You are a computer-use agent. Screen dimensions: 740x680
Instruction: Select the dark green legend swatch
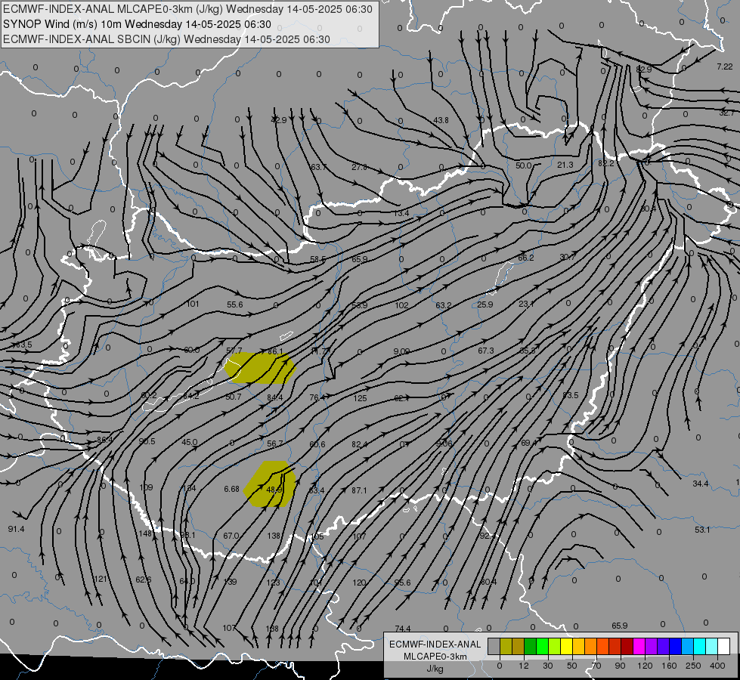pyautogui.click(x=531, y=646)
